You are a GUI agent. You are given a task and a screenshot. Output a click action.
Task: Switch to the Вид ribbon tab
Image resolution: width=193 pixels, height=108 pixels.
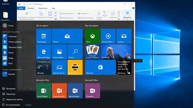[x=53, y=8]
